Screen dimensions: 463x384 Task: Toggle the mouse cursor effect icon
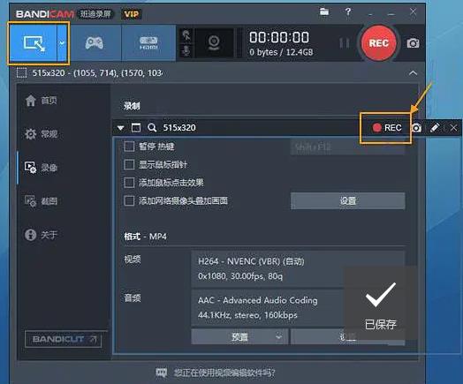pos(186,35)
